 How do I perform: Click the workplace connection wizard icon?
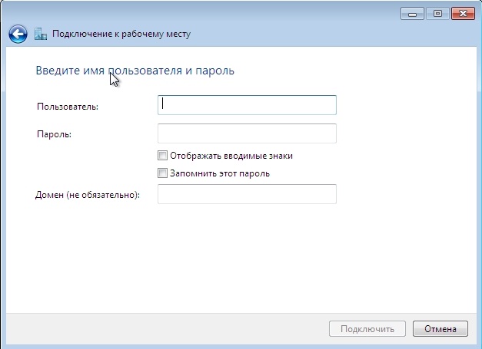pyautogui.click(x=41, y=34)
